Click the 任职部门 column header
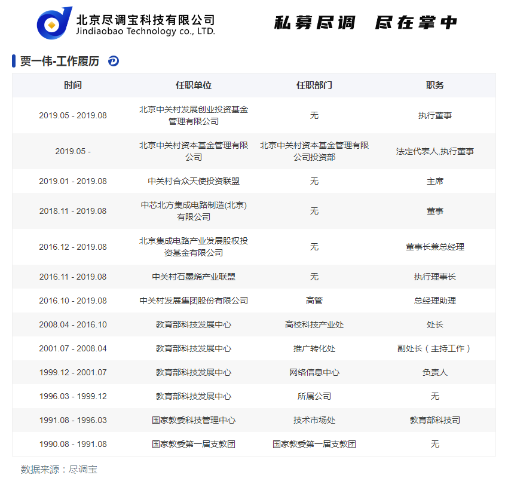 314,85
